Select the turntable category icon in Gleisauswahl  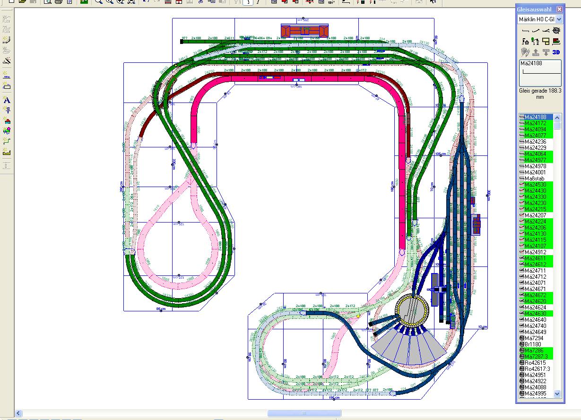coord(556,30)
